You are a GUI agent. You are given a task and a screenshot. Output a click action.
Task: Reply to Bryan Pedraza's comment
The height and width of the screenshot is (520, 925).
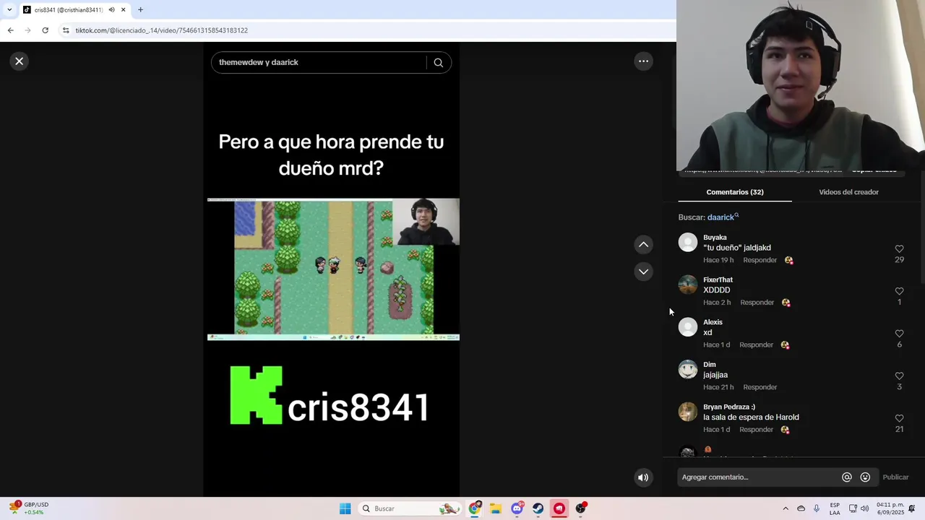[756, 430]
